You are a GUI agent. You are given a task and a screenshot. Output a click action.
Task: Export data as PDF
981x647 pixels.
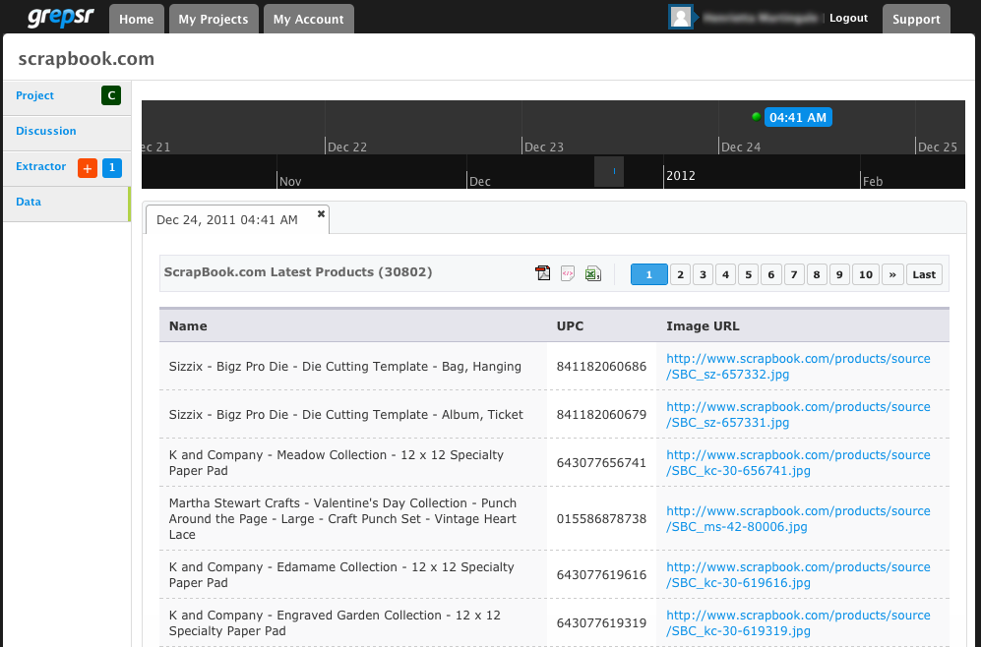tap(543, 273)
